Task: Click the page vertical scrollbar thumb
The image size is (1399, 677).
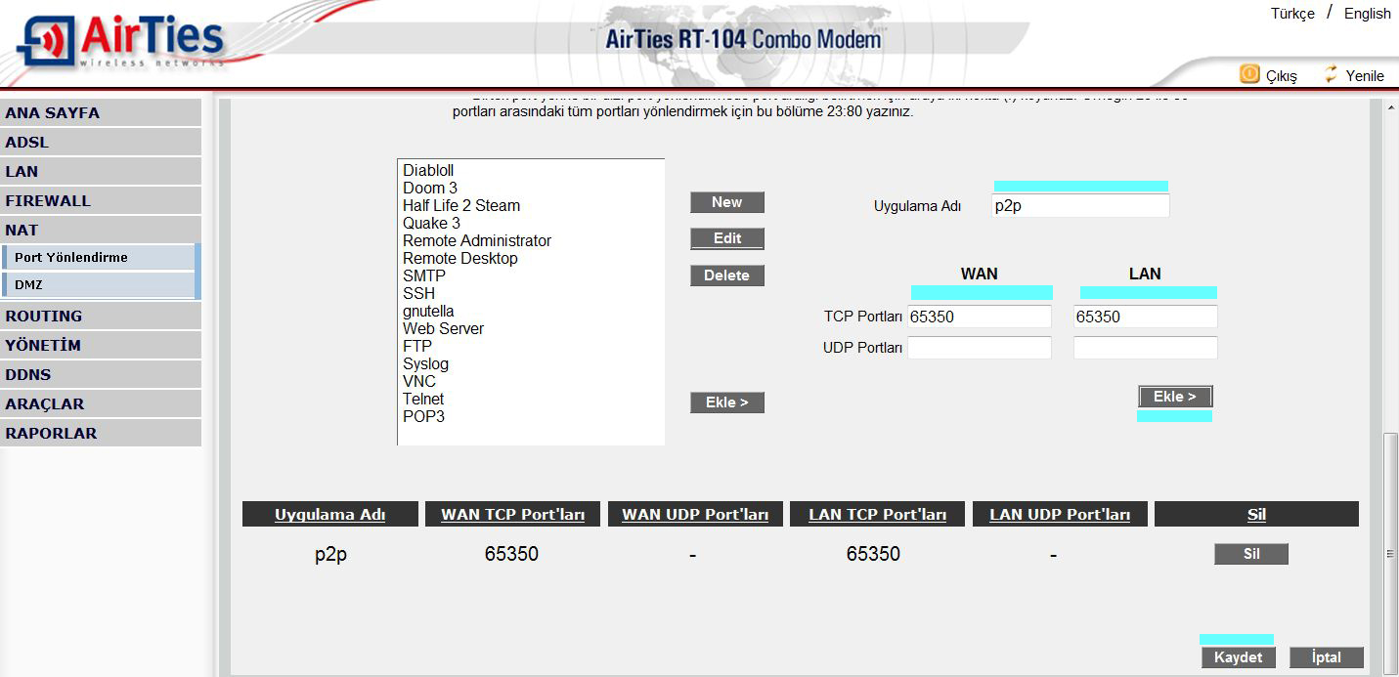Action: 1390,553
